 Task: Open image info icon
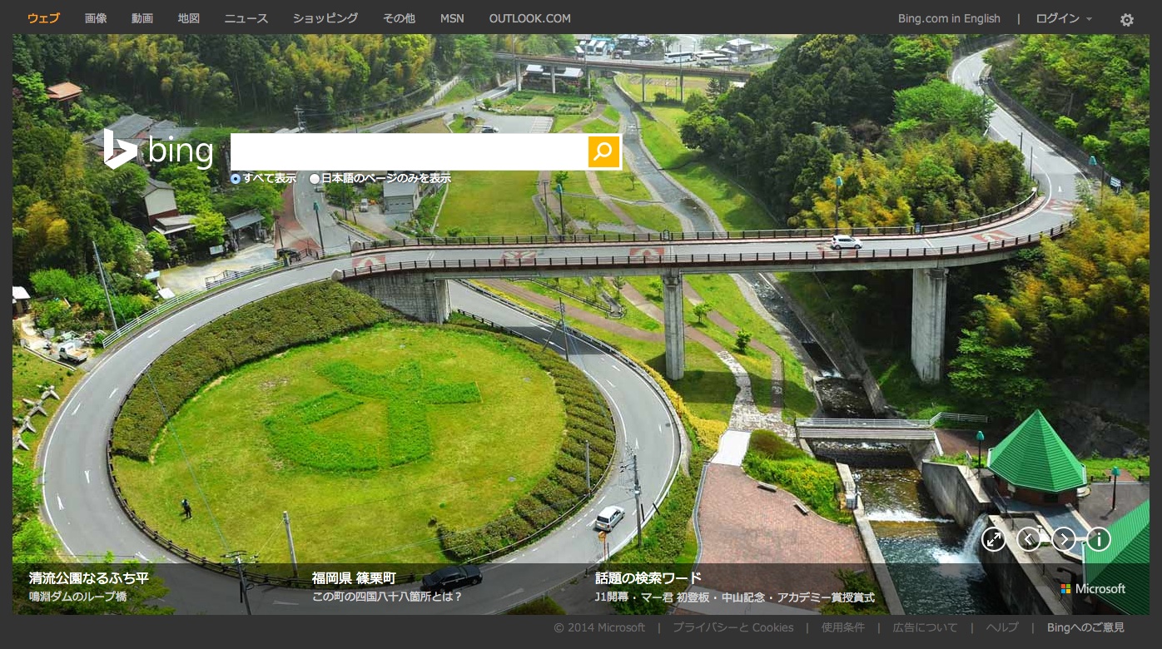point(1099,539)
